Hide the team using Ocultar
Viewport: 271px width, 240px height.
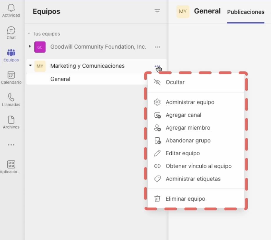(175, 82)
